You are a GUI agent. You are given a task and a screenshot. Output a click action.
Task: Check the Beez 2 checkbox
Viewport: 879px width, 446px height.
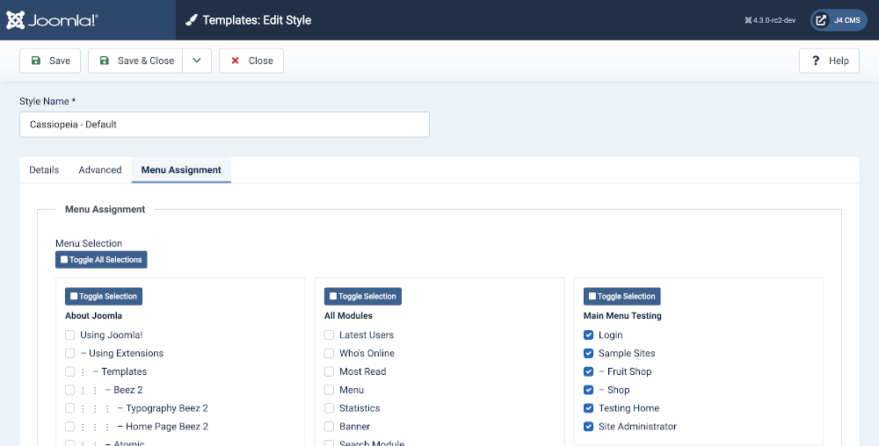point(70,390)
